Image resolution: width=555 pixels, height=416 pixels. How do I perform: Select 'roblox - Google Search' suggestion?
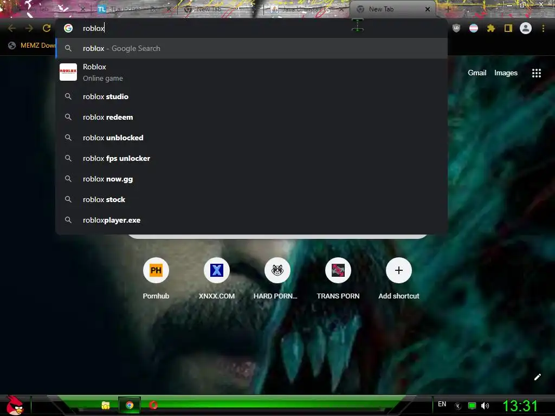tap(251, 48)
